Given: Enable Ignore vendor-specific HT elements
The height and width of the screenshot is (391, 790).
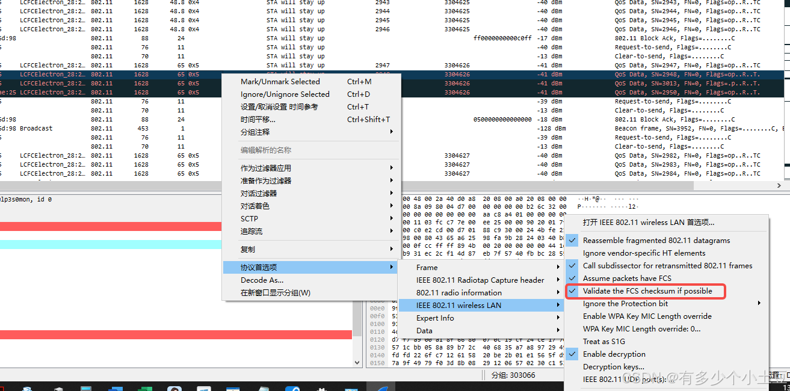Looking at the screenshot, I should pos(666,253).
